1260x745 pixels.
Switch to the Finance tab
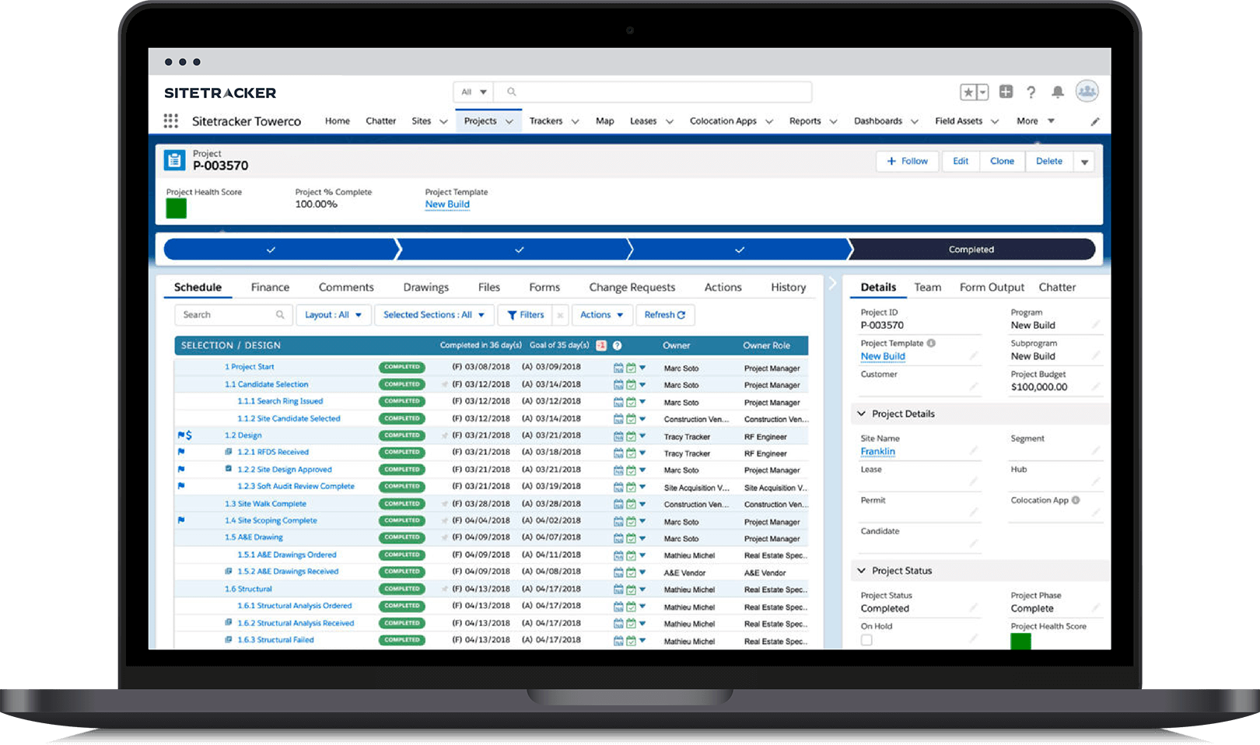(269, 287)
